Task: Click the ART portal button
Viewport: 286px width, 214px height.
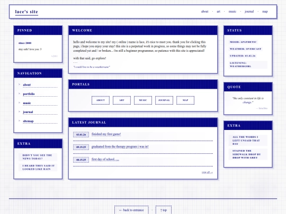Action: pyautogui.click(x=122, y=100)
